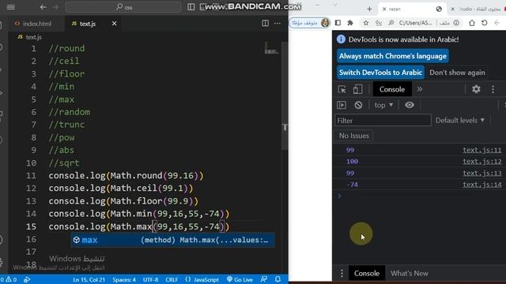506x284 pixels.
Task: Click the console prompt chevron
Action: (339, 196)
